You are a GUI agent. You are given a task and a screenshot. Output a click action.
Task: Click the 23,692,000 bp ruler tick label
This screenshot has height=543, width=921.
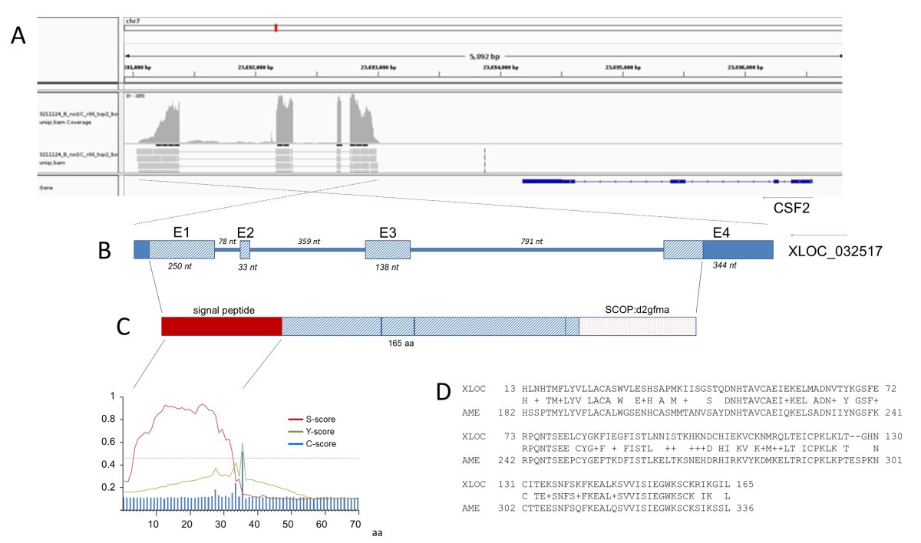coord(256,67)
